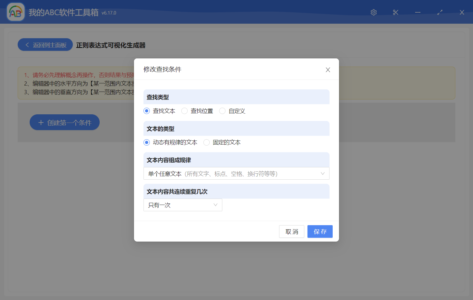The width and height of the screenshot is (473, 300).
Task: Click the chevron arrow of 单个任意文本 dropdown
Action: 323,174
